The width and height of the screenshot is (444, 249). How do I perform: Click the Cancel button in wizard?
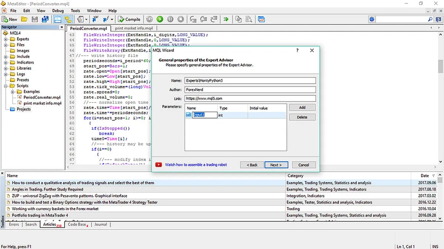[303, 165]
